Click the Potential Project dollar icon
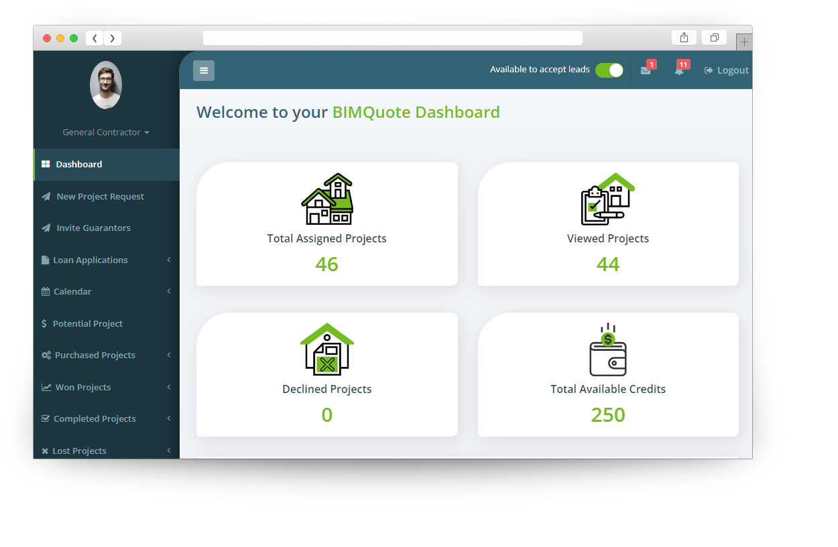Screen dimensions: 838x547 pyautogui.click(x=44, y=323)
